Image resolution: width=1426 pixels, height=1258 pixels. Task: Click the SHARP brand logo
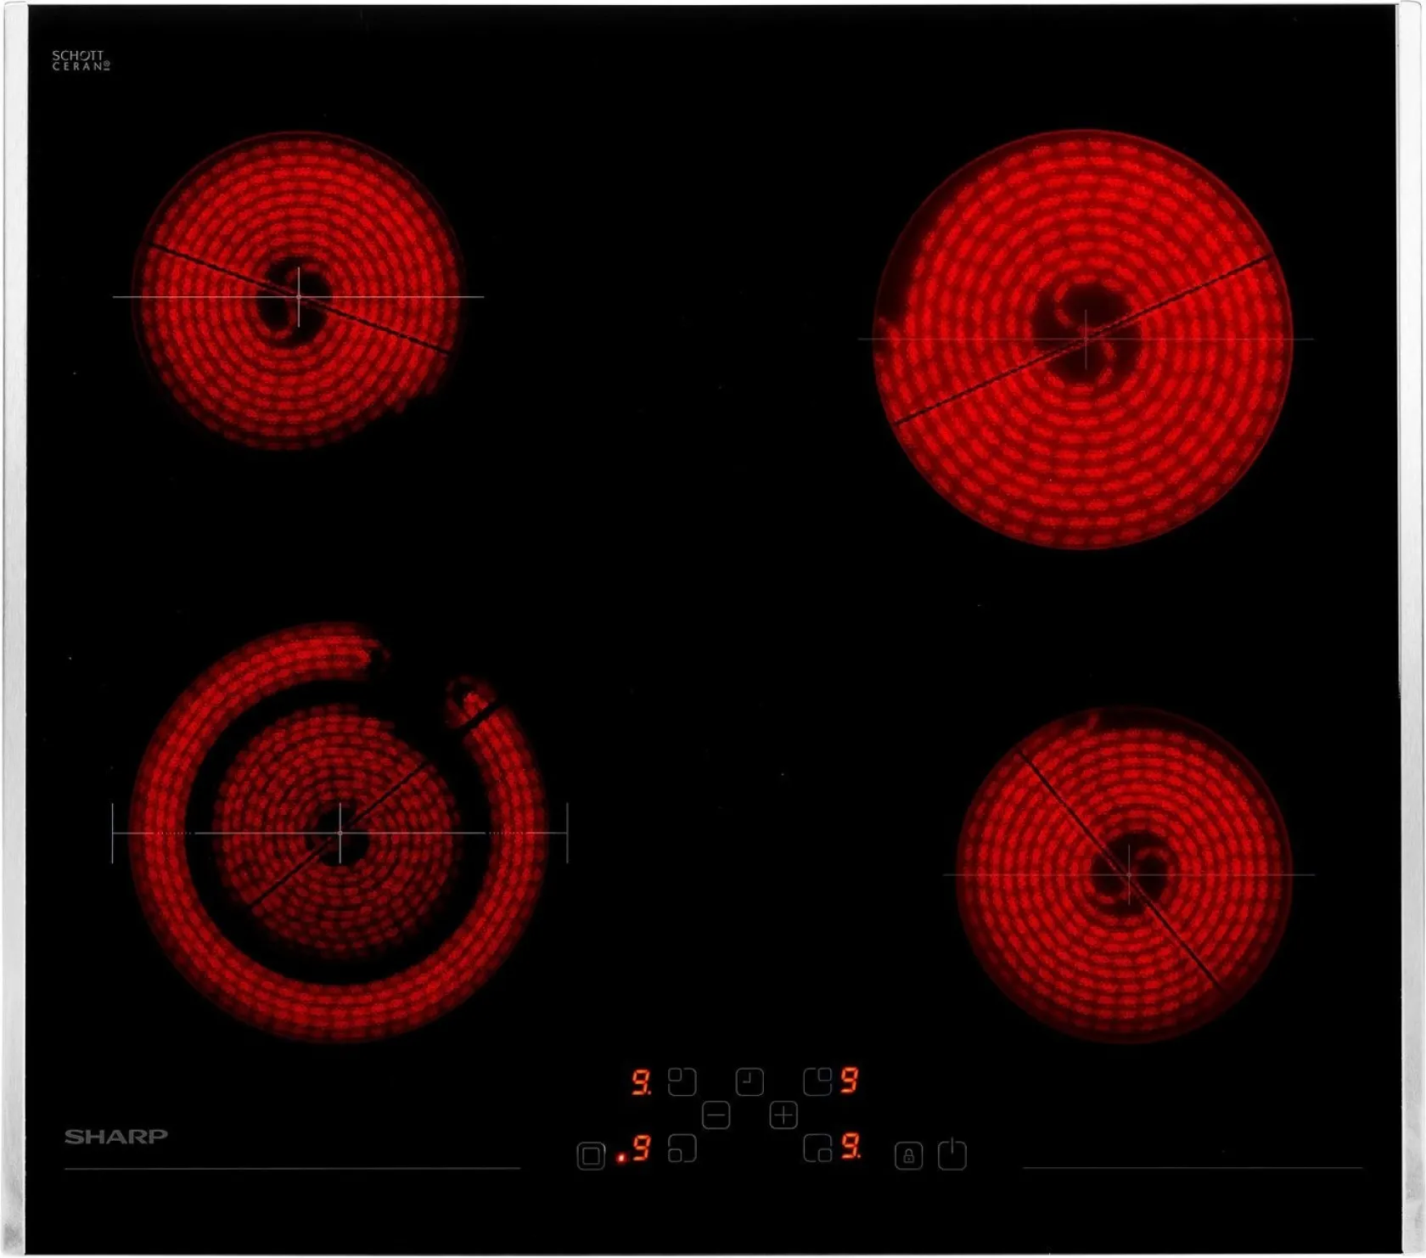(x=116, y=1137)
